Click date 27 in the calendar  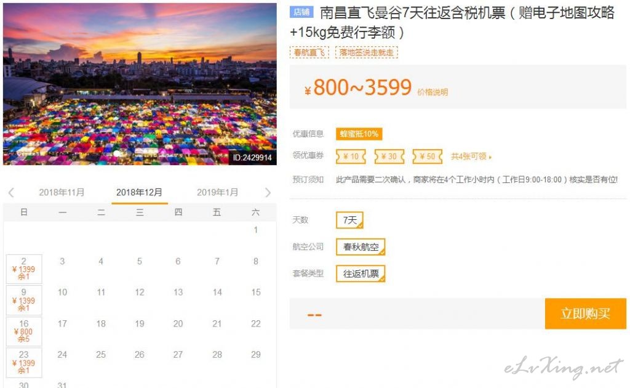click(178, 355)
